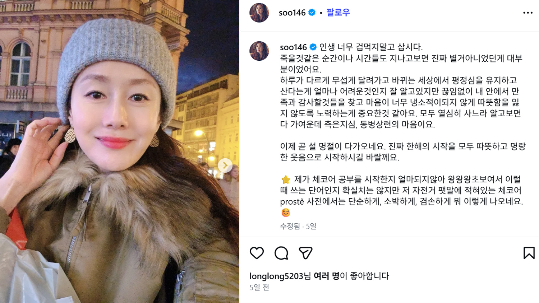This screenshot has height=303, width=539.
Task: Click the verified badge beside header username
Action: [312, 13]
